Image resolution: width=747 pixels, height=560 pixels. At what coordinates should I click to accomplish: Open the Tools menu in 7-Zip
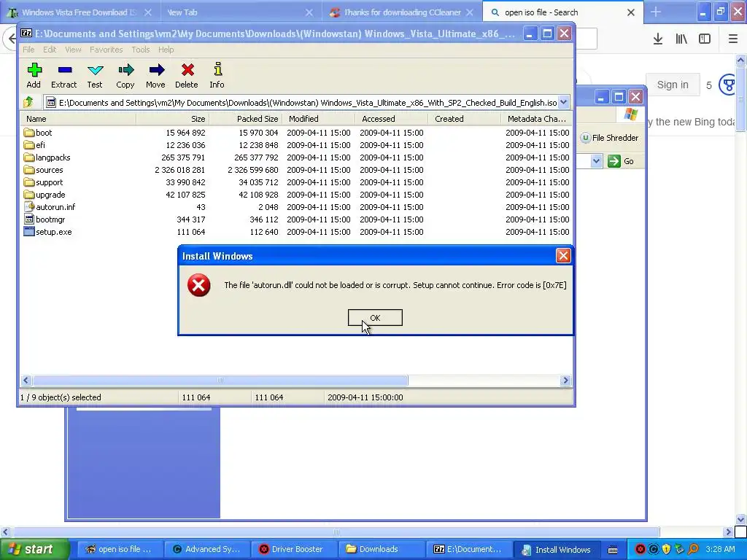click(141, 50)
